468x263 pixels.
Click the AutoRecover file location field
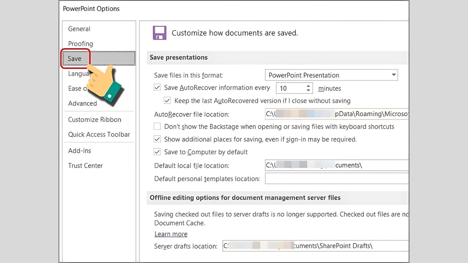pos(337,114)
